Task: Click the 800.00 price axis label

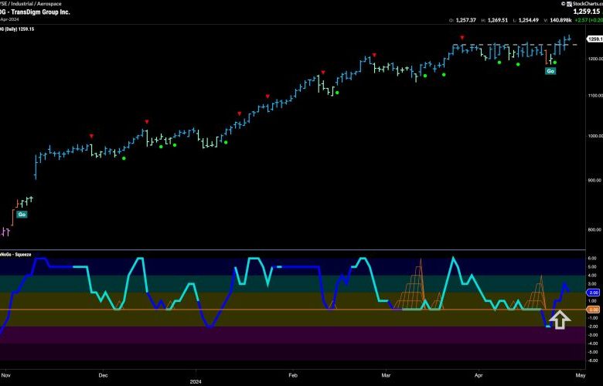Action: tap(595, 229)
